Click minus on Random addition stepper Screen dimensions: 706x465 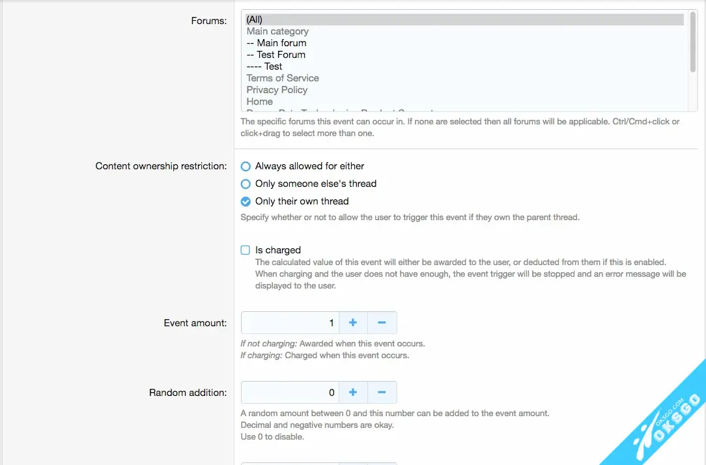coord(382,393)
